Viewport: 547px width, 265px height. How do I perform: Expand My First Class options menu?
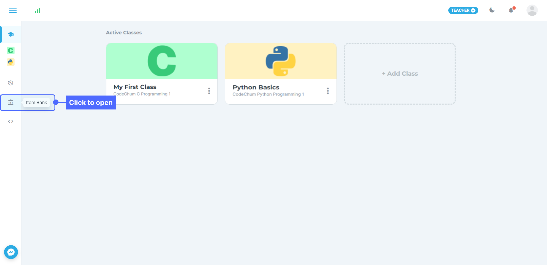[209, 91]
